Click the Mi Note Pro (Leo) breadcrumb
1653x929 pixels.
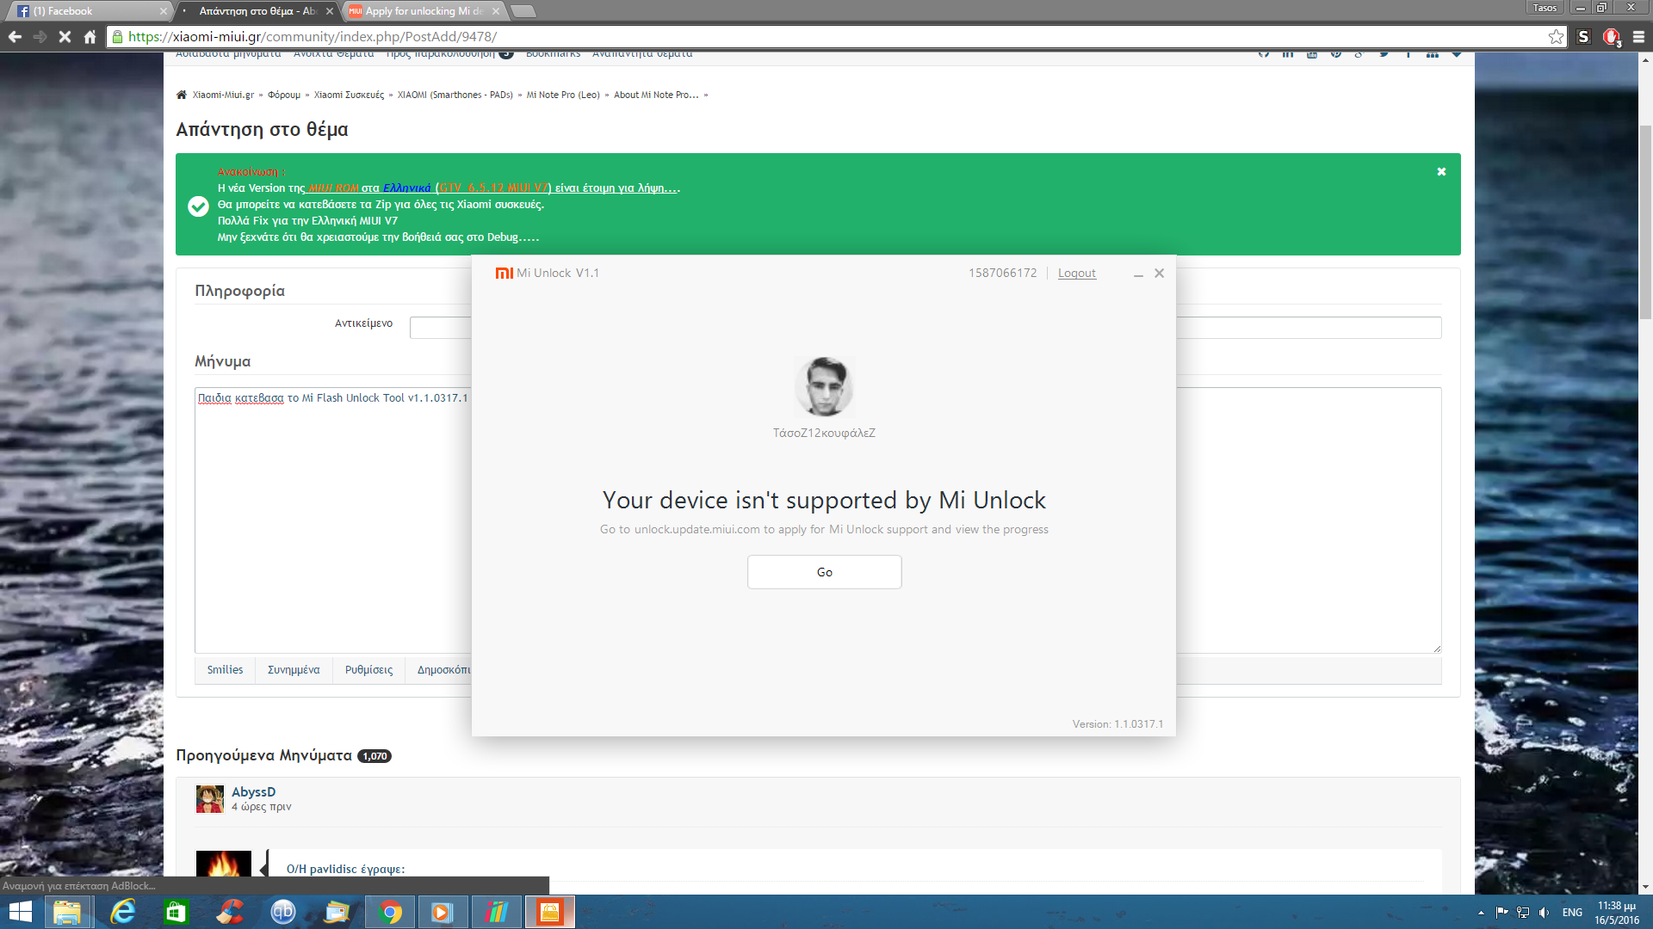tap(563, 95)
